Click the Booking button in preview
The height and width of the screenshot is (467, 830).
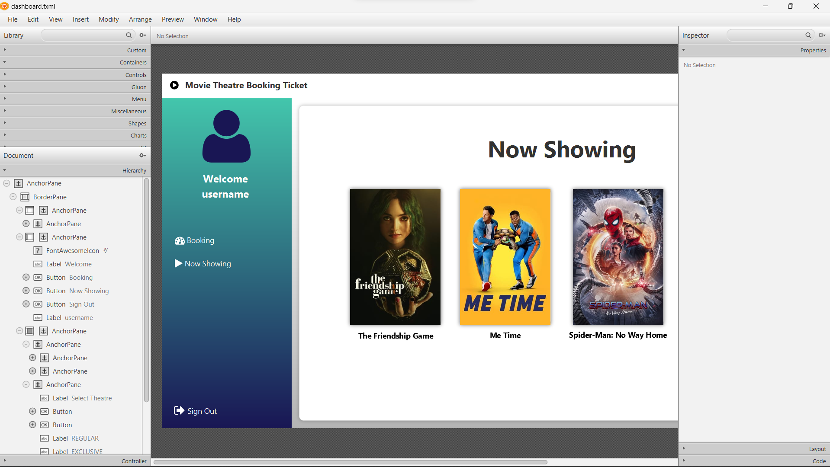[195, 241]
